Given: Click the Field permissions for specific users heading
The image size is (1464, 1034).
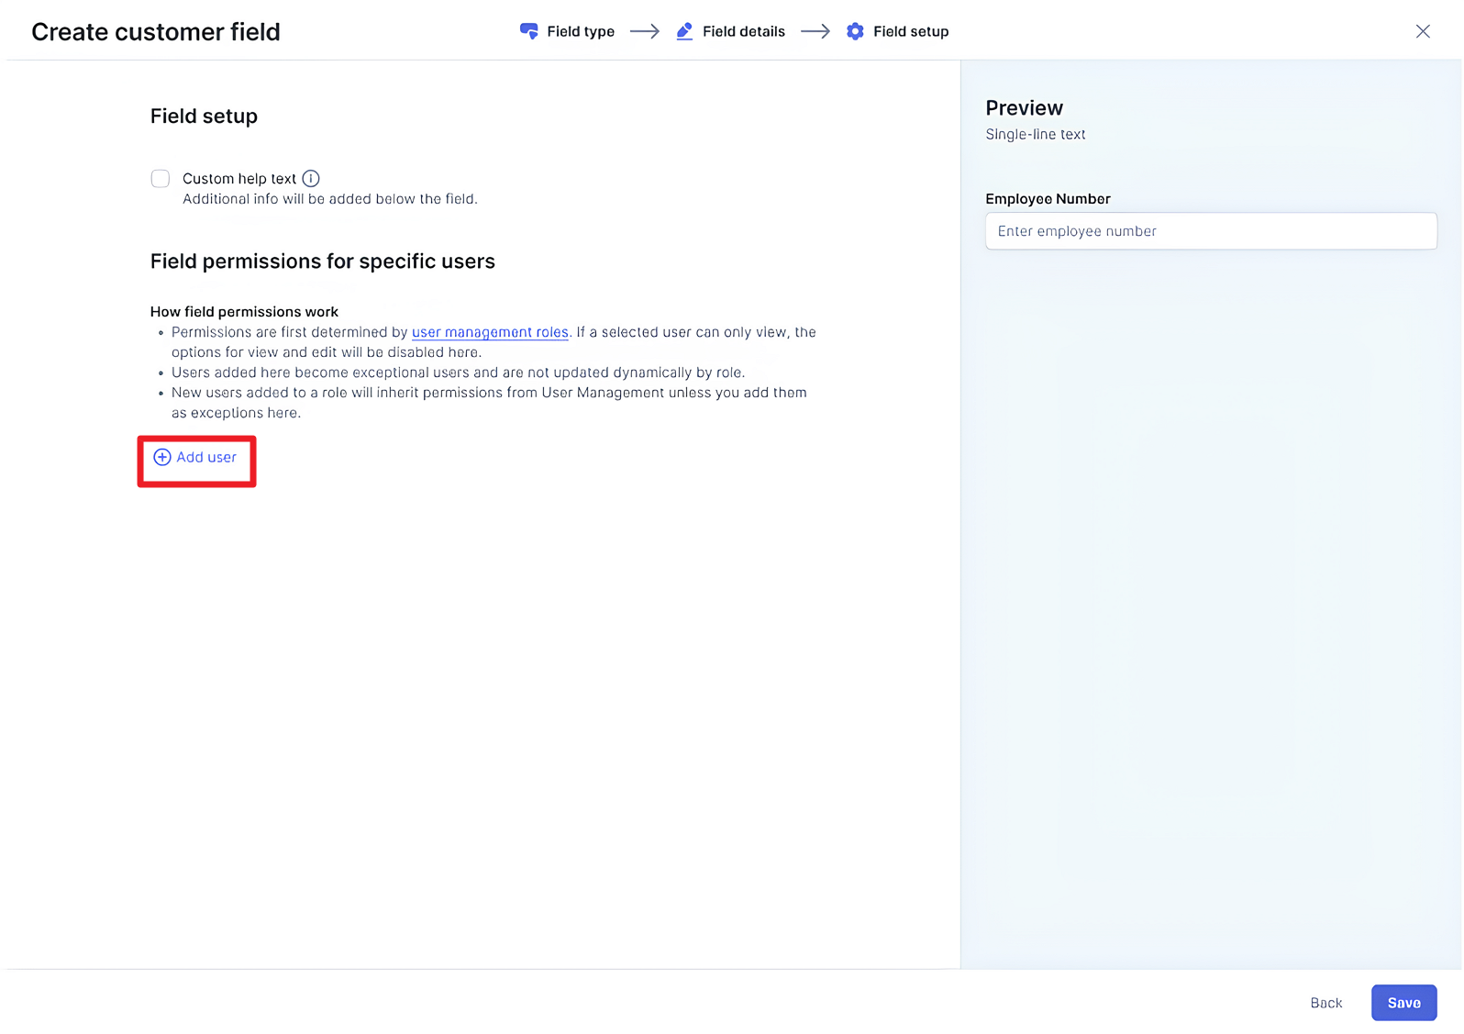Looking at the screenshot, I should coord(322,261).
